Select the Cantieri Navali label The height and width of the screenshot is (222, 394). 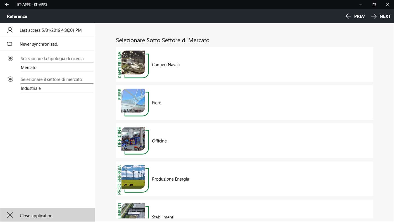pyautogui.click(x=166, y=65)
